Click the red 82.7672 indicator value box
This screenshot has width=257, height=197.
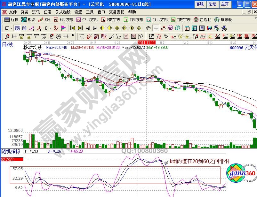click(12, 160)
